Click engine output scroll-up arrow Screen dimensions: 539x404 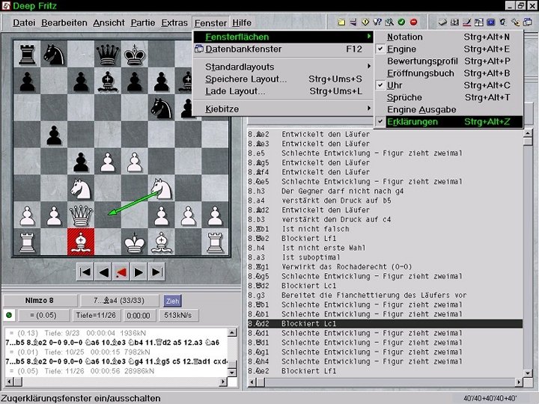coord(232,332)
